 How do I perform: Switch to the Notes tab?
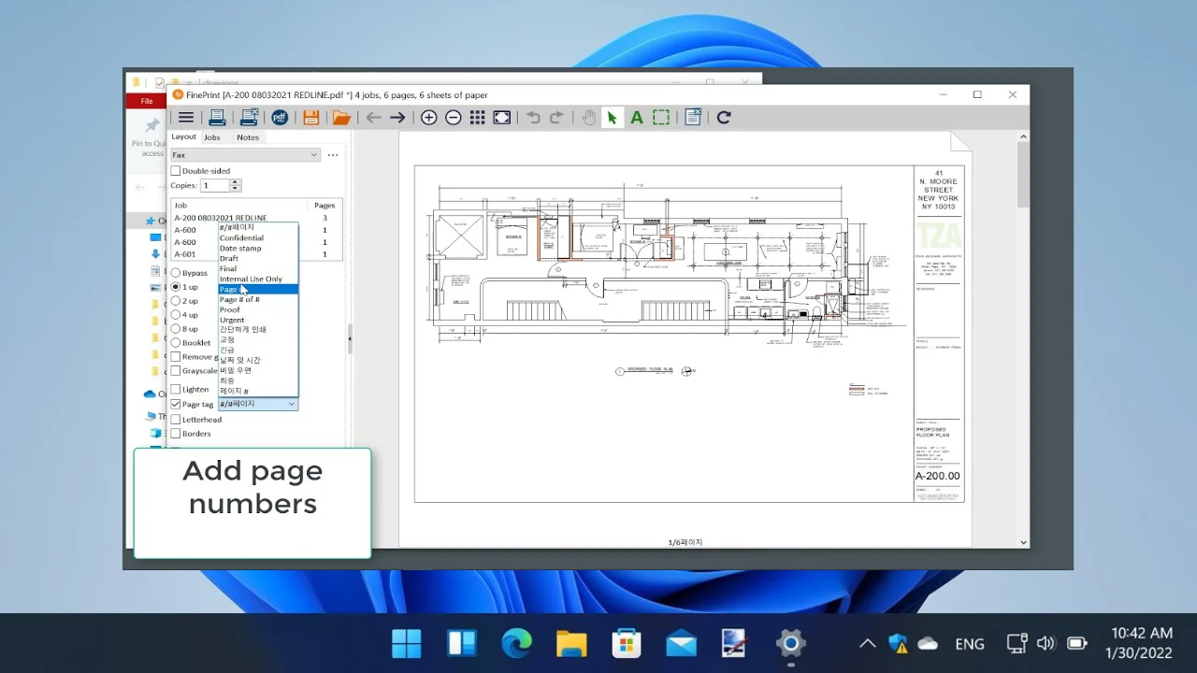click(248, 137)
